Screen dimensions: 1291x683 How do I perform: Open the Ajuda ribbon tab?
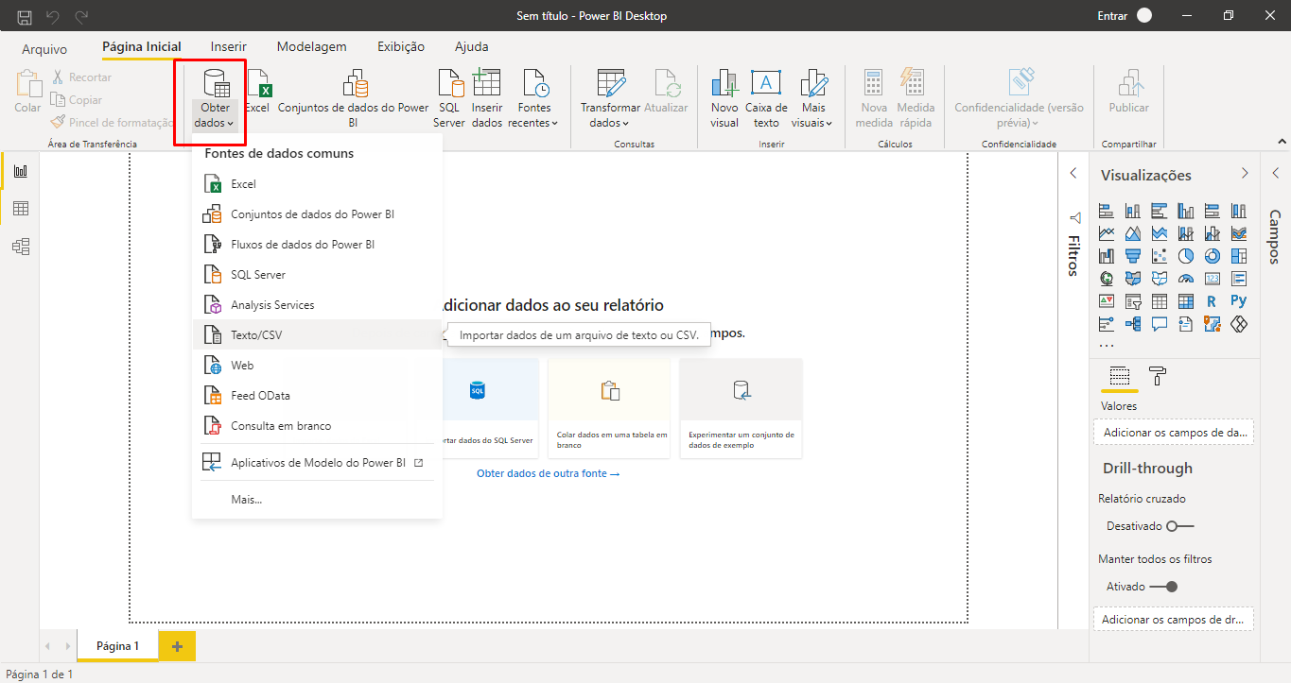472,46
